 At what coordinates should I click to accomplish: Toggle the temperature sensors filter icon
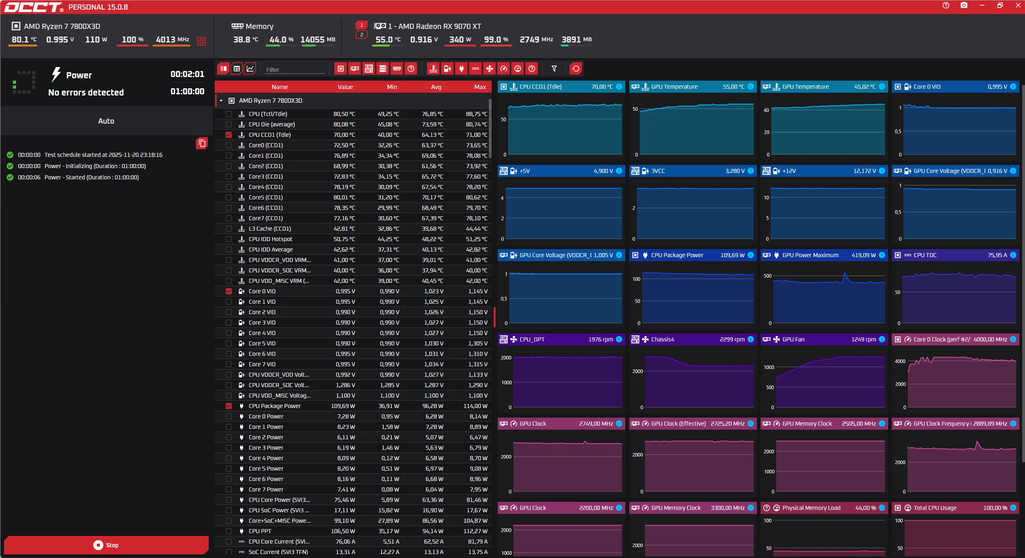tap(433, 69)
